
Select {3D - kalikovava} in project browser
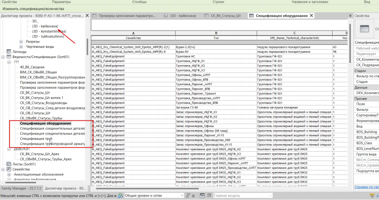(45, 26)
